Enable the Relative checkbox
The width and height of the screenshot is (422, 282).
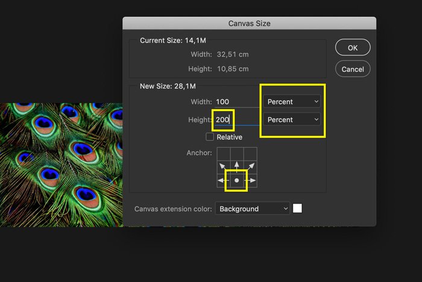(210, 137)
